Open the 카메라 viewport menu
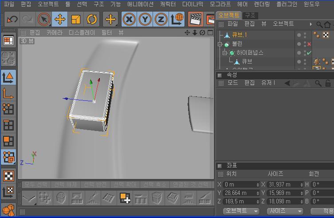 click(x=55, y=33)
